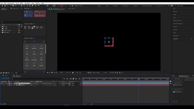
Task: Select the Type text tool
Action: tap(24, 6)
